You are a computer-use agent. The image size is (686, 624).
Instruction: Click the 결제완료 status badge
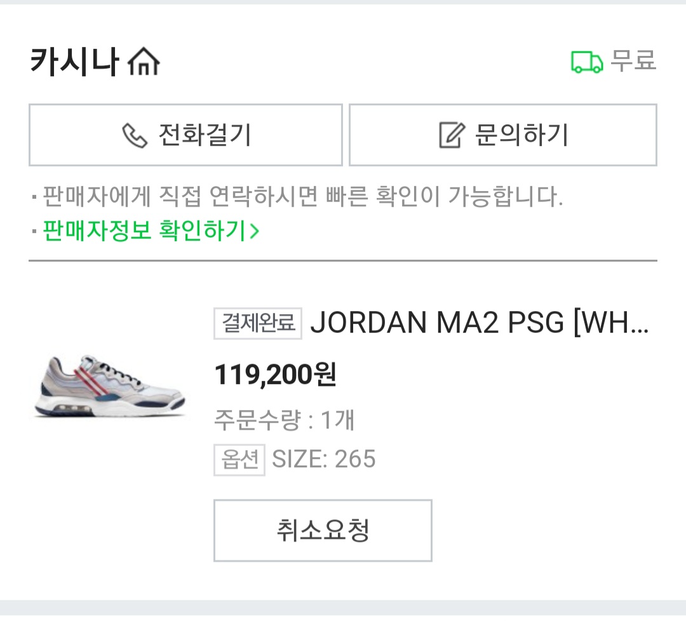click(257, 324)
